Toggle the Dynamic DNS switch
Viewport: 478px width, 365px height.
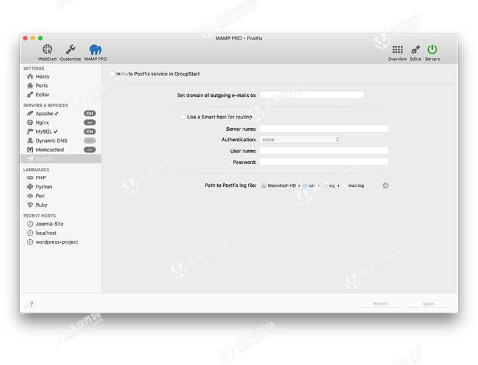pyautogui.click(x=89, y=141)
